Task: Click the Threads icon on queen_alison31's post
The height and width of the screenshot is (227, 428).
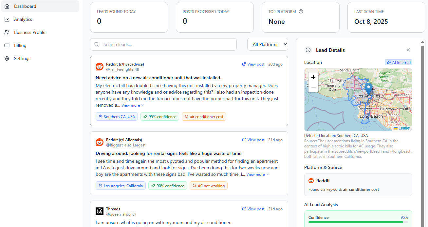Action: (x=100, y=211)
